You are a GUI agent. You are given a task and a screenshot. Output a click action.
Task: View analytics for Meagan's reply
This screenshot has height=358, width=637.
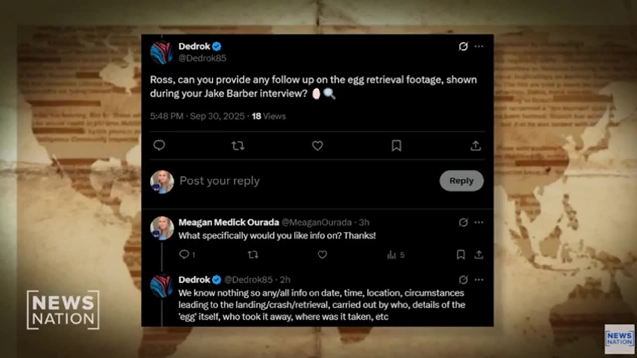pyautogui.click(x=392, y=255)
